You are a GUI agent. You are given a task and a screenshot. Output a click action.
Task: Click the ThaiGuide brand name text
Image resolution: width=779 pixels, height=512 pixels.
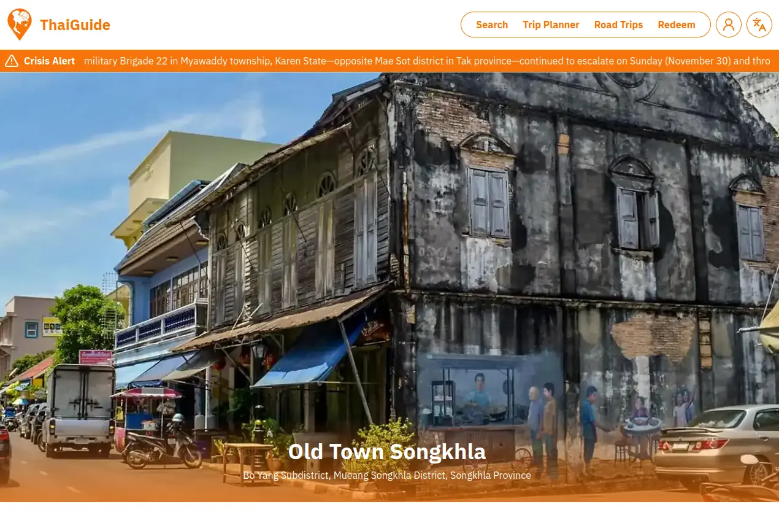[x=75, y=25]
